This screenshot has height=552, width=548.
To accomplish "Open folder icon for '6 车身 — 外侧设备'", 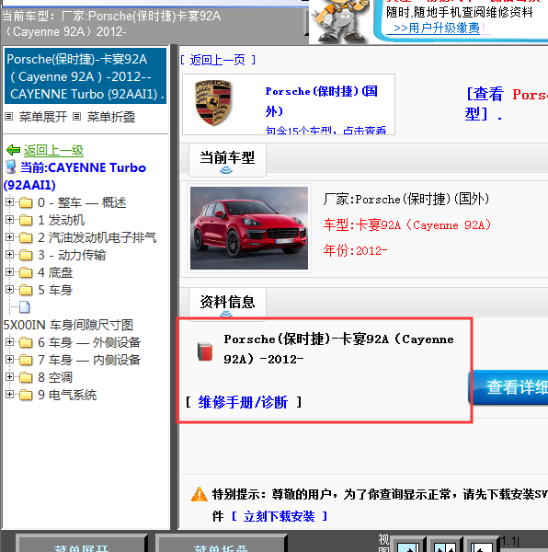I will point(26,342).
